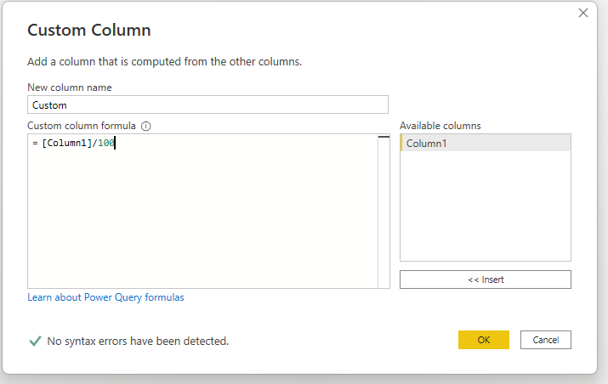Click the '[Column1]' token in the formula
Image resolution: width=608 pixels, height=384 pixels.
coord(67,143)
